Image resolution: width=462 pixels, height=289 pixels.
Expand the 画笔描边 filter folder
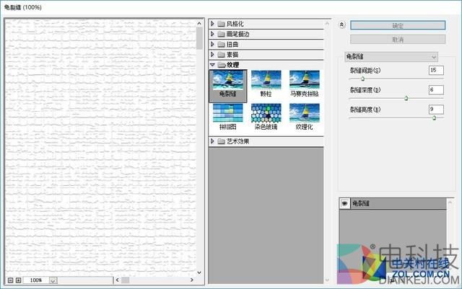[x=212, y=34]
